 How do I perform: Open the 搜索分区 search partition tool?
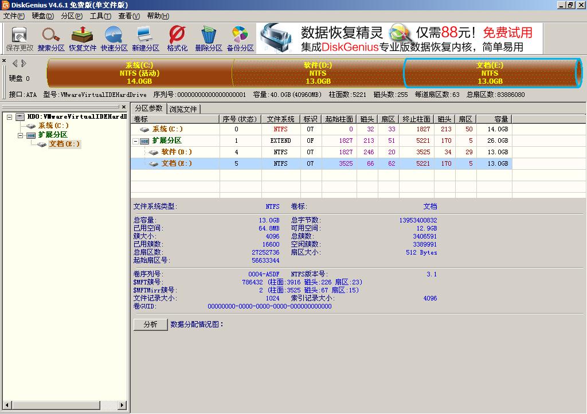[51, 39]
